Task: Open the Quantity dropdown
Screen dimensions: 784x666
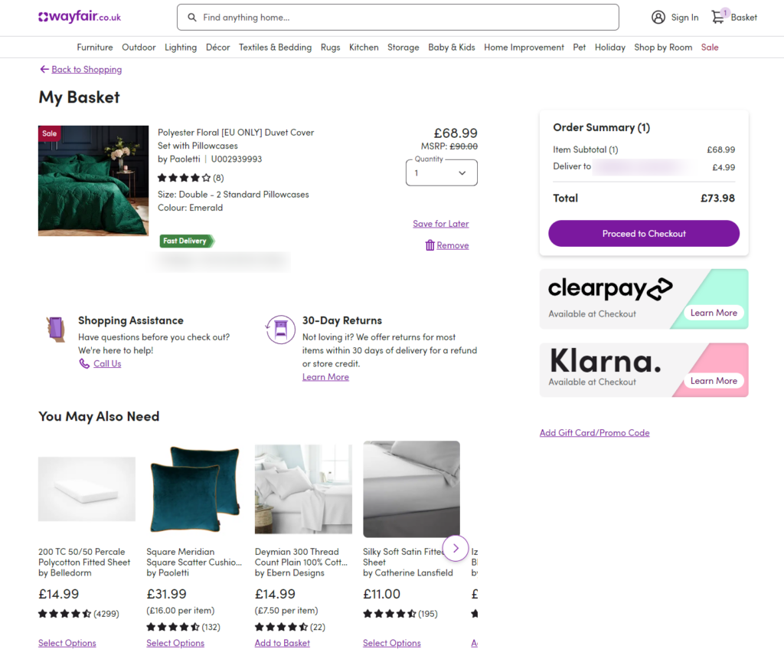Action: tap(441, 172)
